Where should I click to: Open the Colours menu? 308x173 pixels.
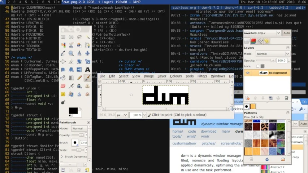click(x=176, y=76)
